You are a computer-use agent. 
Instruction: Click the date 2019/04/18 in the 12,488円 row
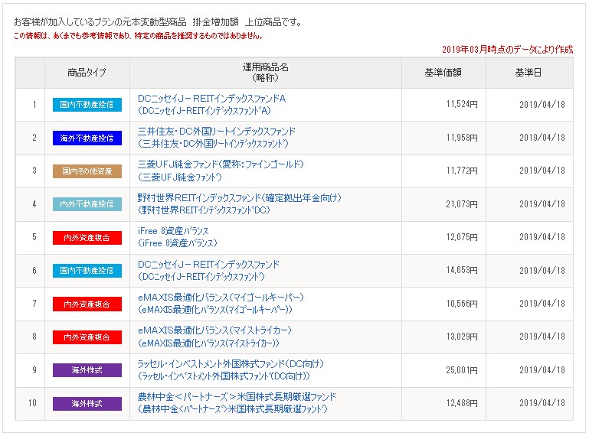542,403
